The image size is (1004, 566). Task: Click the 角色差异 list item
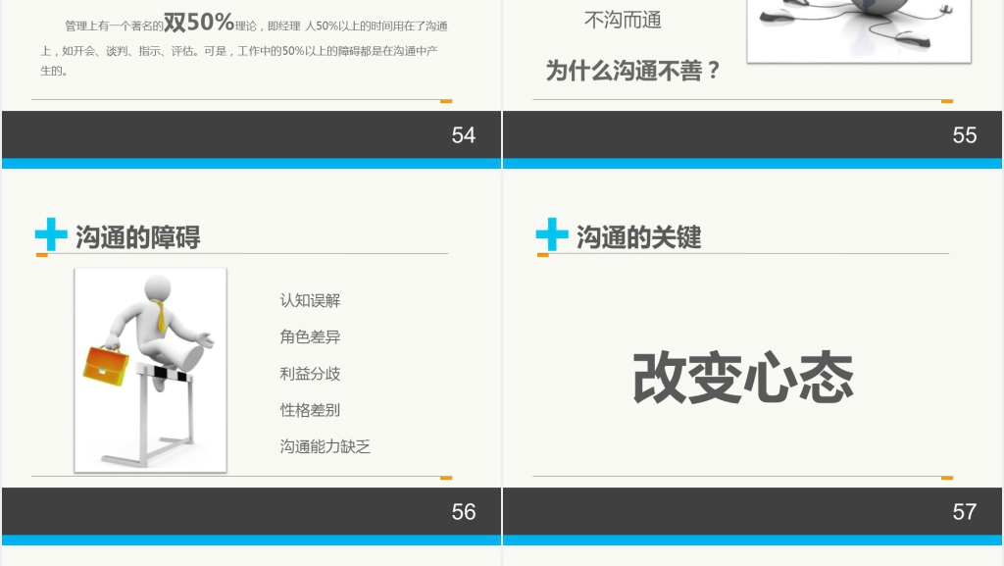[310, 337]
